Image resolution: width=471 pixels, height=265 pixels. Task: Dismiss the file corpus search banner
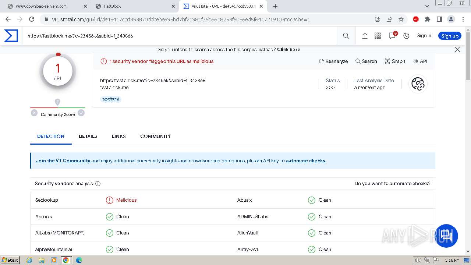point(457,49)
